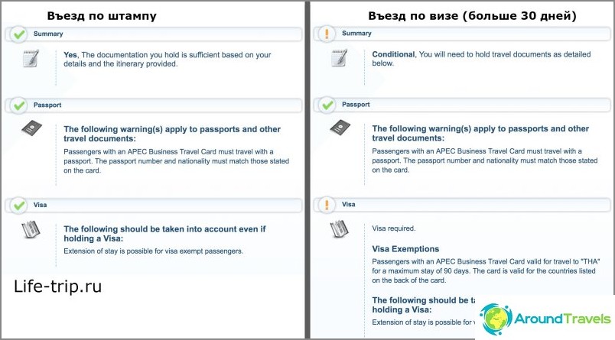
Task: Collapse the left Summary section header
Action: point(153,34)
